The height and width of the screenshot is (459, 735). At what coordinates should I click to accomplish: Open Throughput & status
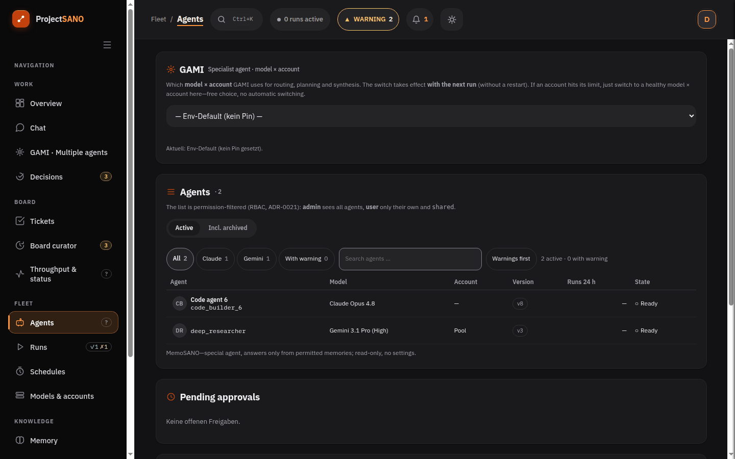(63, 274)
